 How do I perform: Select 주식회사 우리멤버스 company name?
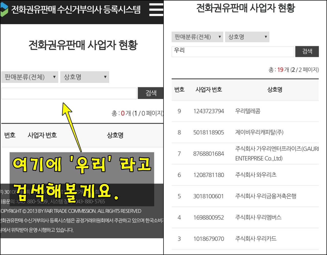coord(258,218)
